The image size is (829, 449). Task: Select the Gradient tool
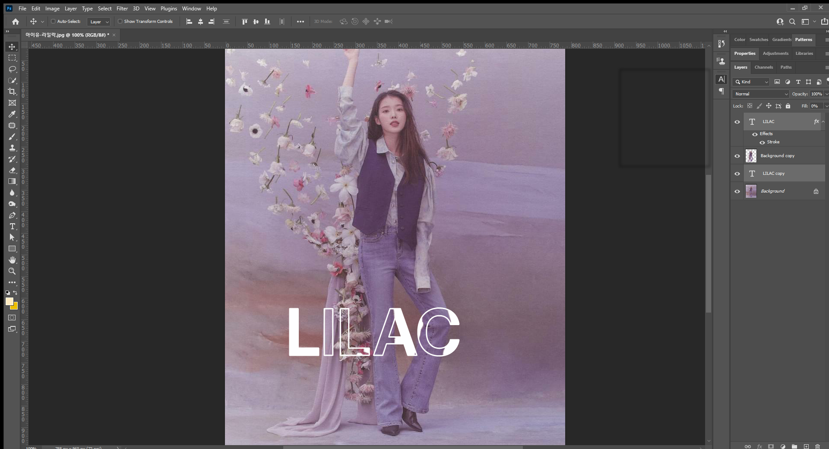coord(12,181)
